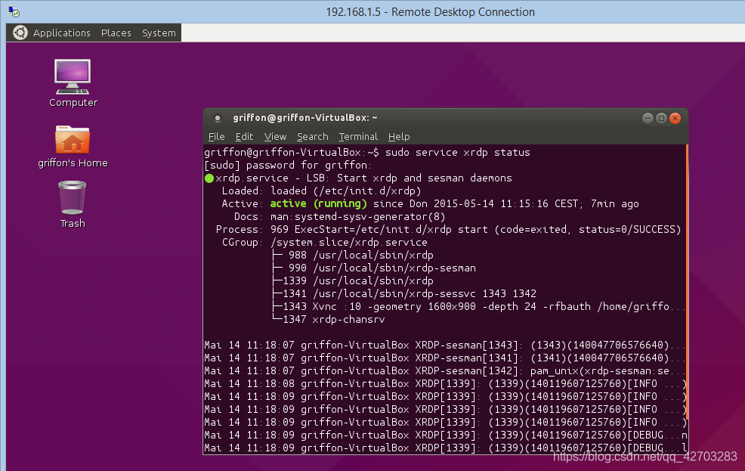
Task: Click the 'Loaded: loaded (/etc/init.d/xrdp)' line
Action: pyautogui.click(x=322, y=191)
